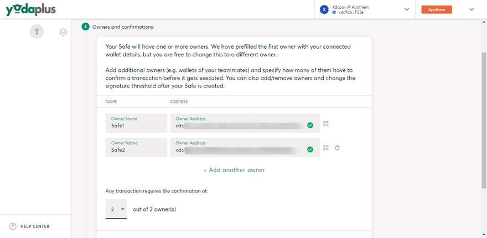Open the confirmation threshold dropdown
Image resolution: width=487 pixels, height=238 pixels.
coord(116,209)
